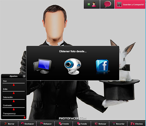Choose the webcam icon to capture a photo
The height and width of the screenshot is (126, 146).
point(73,66)
